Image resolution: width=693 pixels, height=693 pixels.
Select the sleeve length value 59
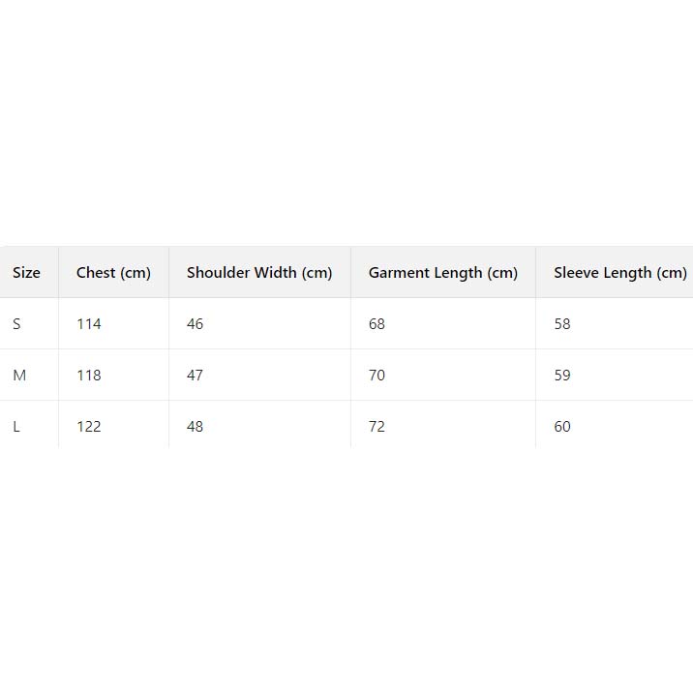[x=562, y=376]
